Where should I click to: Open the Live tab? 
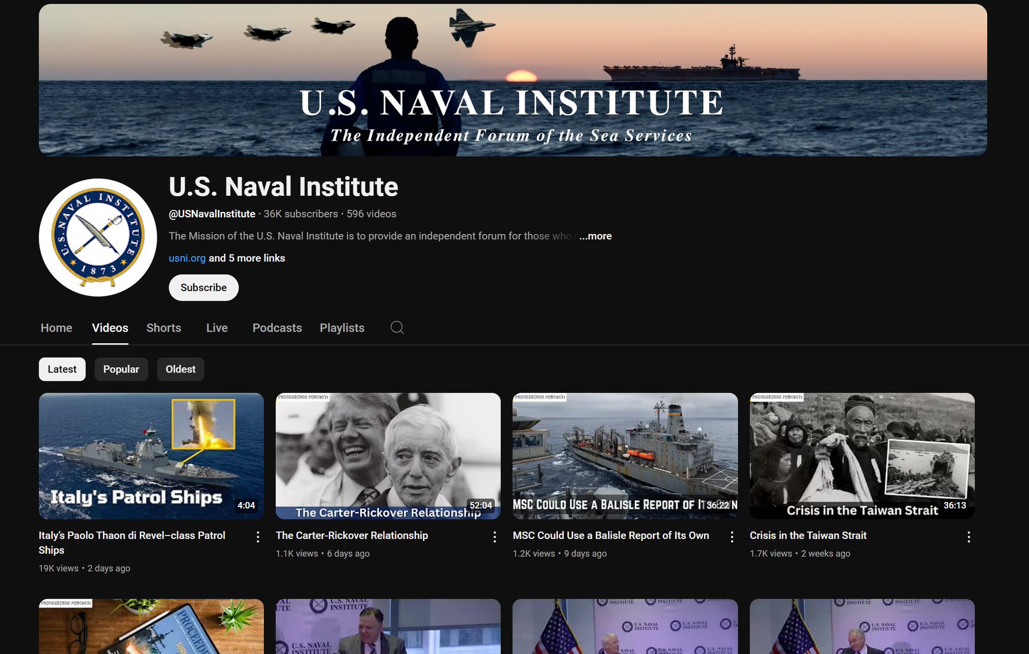(217, 328)
